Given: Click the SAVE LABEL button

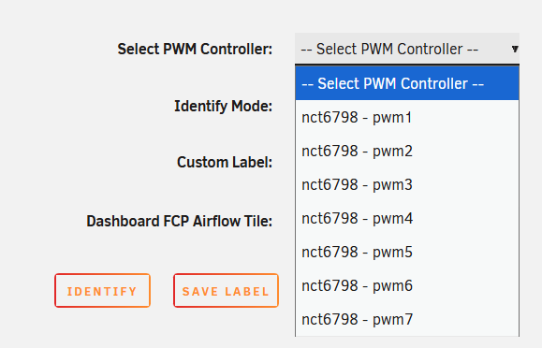Looking at the screenshot, I should (x=226, y=290).
